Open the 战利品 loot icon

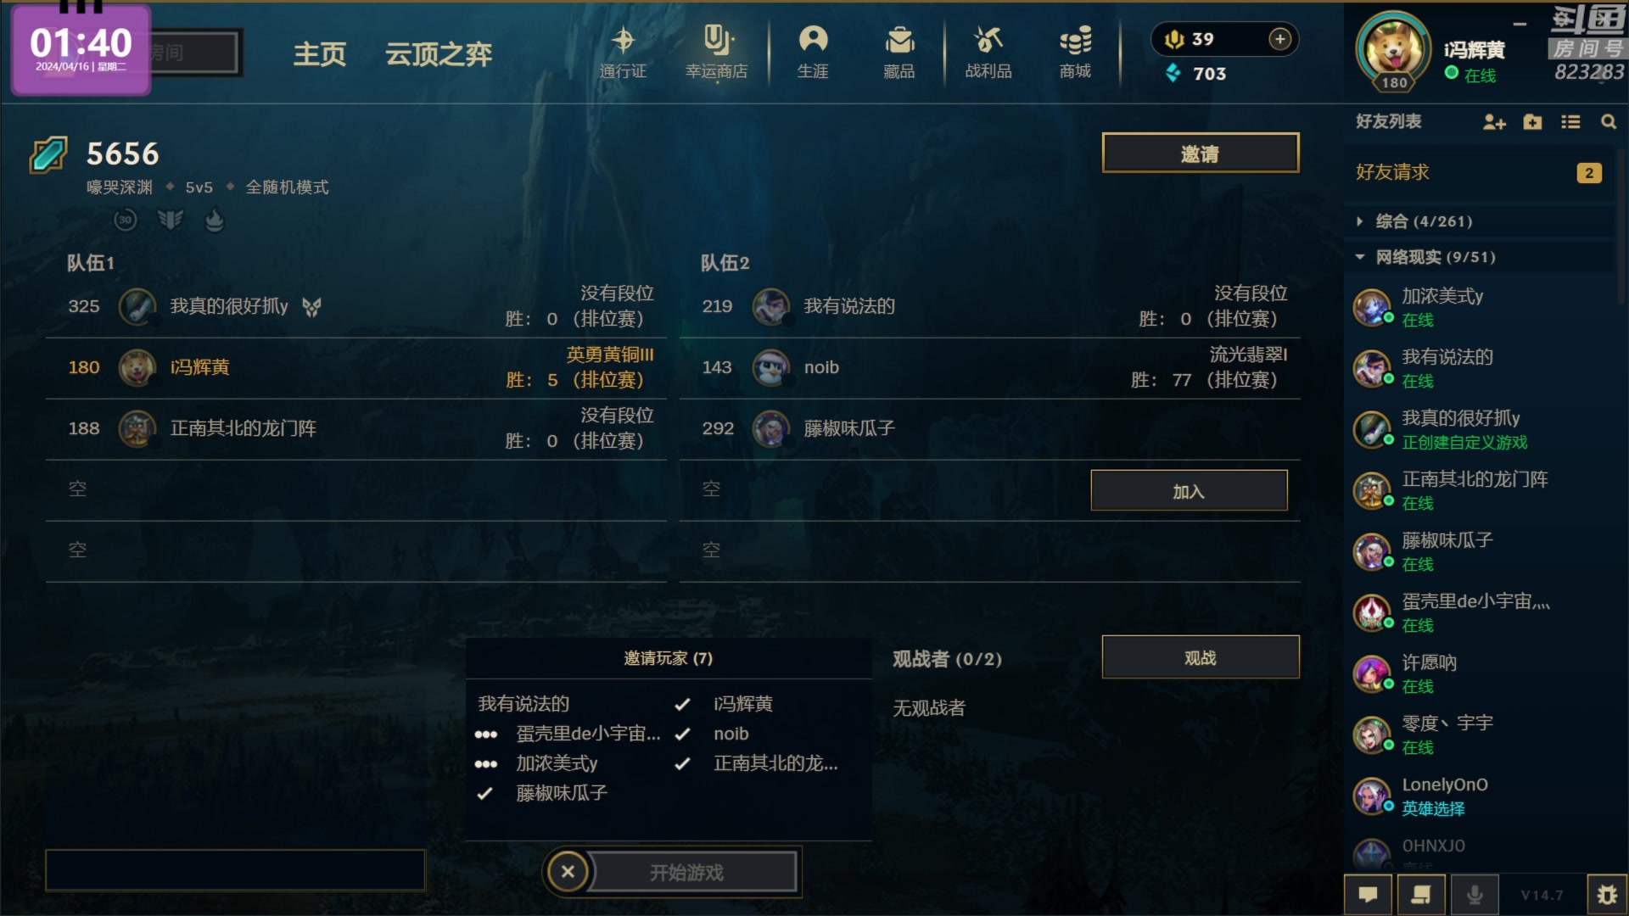[x=988, y=53]
